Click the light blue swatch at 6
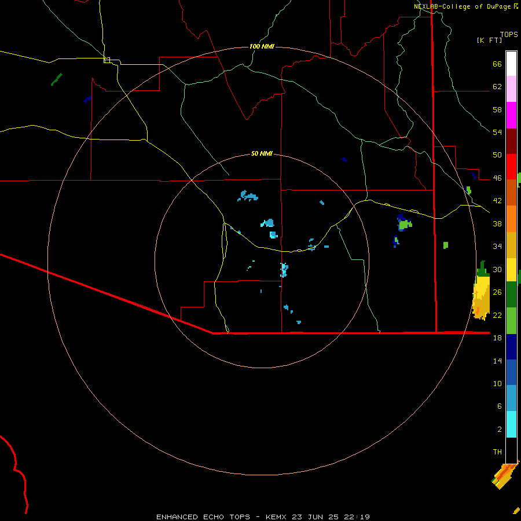Image resolution: width=521 pixels, height=521 pixels. point(511,398)
